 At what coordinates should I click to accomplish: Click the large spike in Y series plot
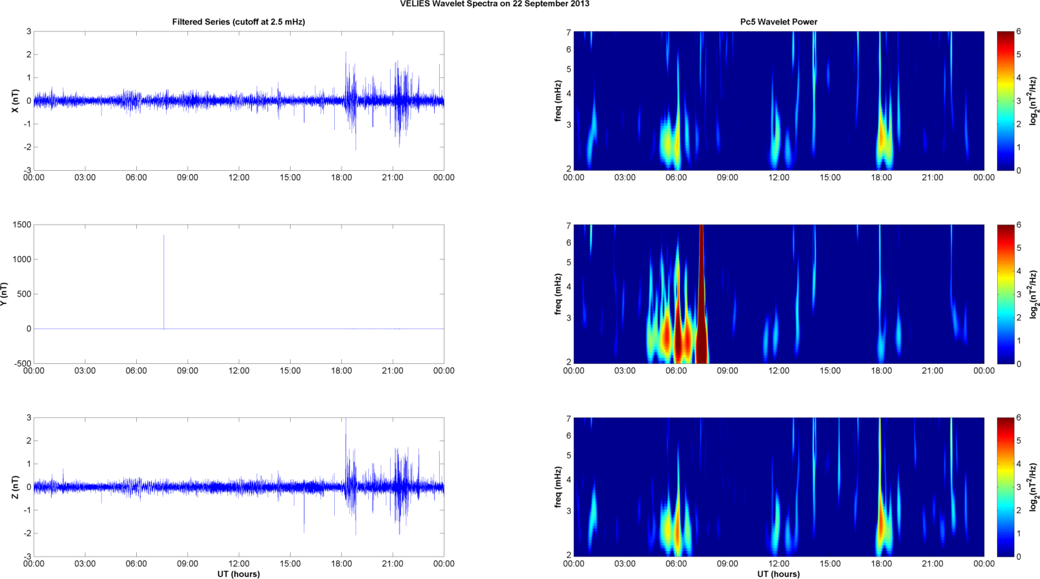pos(163,282)
